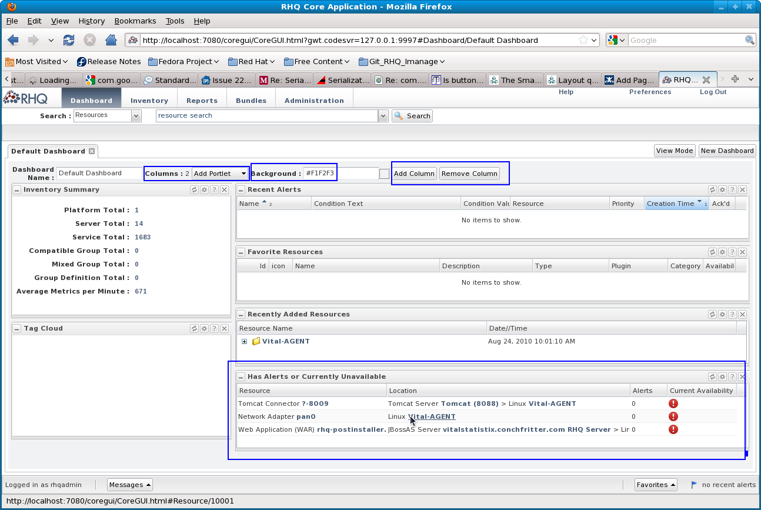Click the Firefox back arrow

click(13, 40)
